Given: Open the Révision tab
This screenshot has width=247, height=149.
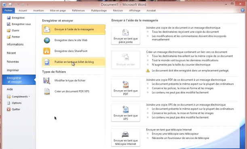Looking at the screenshot, I should [x=118, y=10].
